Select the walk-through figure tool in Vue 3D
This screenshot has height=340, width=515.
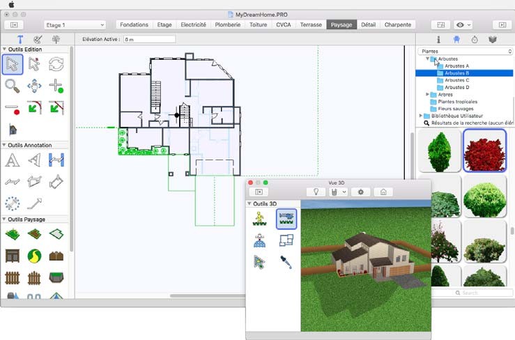[259, 219]
